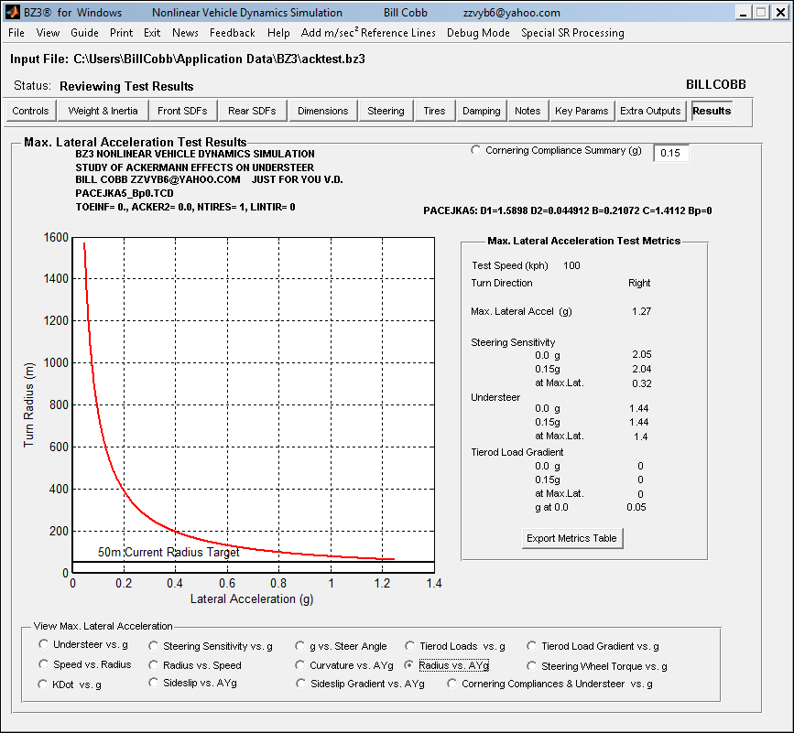Open the Feedback menu
The height and width of the screenshot is (733, 794).
233,33
